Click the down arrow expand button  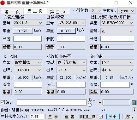[134, 110]
